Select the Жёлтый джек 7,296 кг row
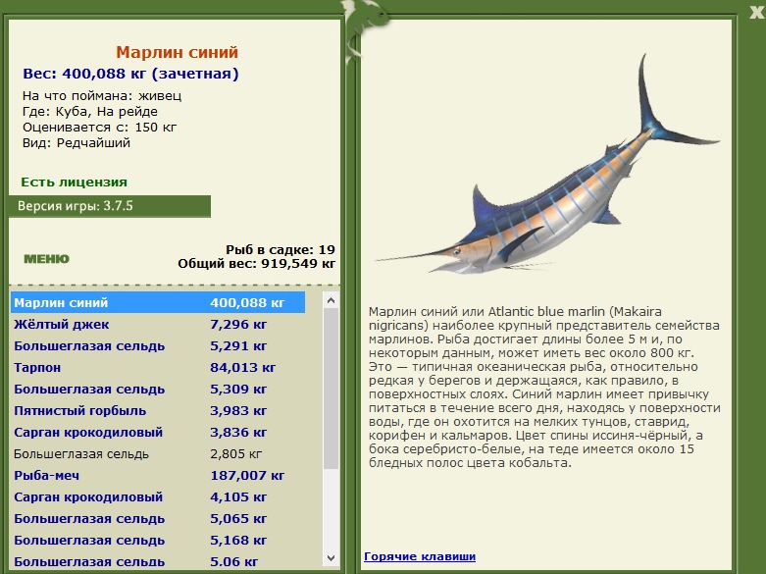Screen dimensions: 766x574 pos(158,324)
